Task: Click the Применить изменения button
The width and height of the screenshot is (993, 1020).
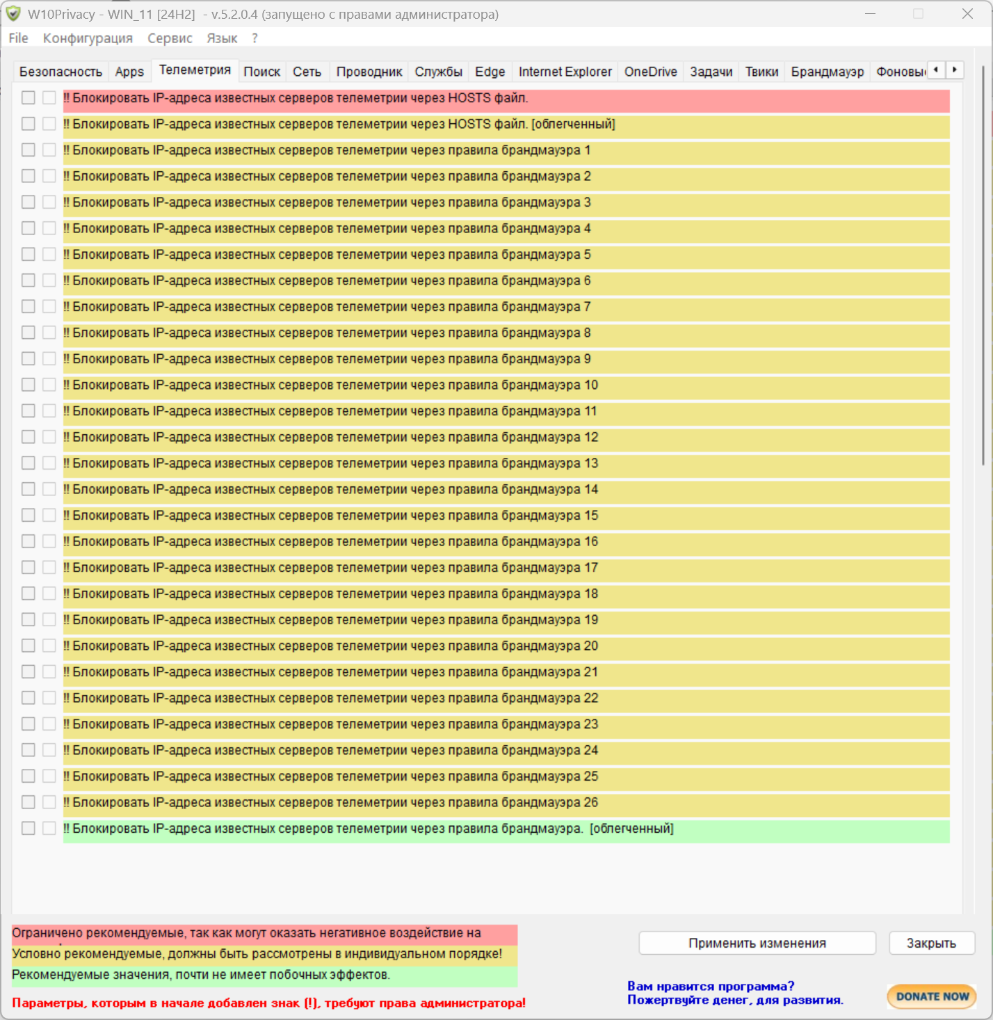Action: coord(757,943)
